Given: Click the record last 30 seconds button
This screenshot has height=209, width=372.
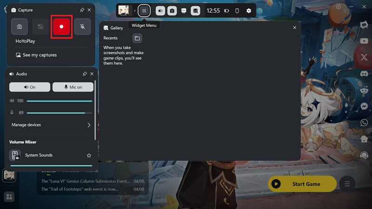Looking at the screenshot, I should coord(40,27).
